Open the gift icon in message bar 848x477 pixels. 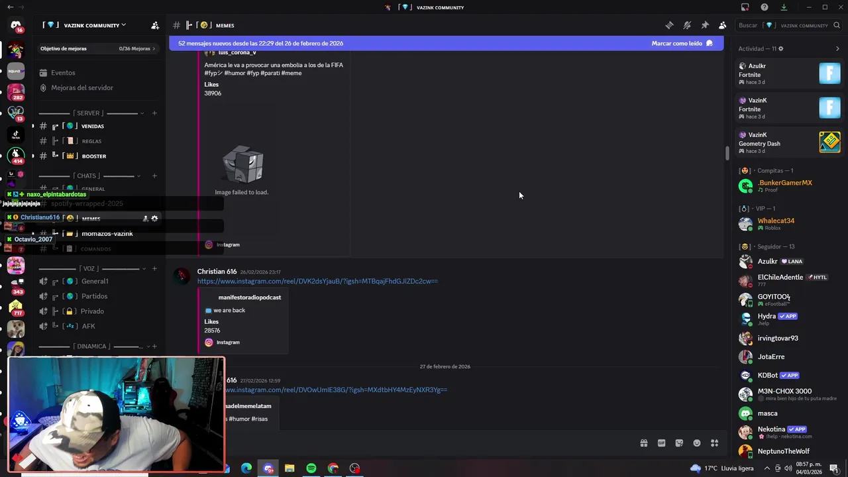coord(643,443)
